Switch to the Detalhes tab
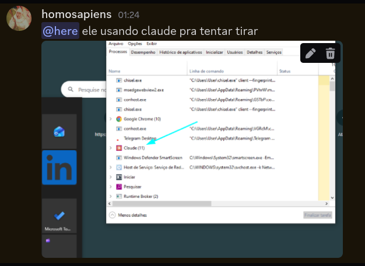Screen dimensions: 365x266 click(x=254, y=52)
